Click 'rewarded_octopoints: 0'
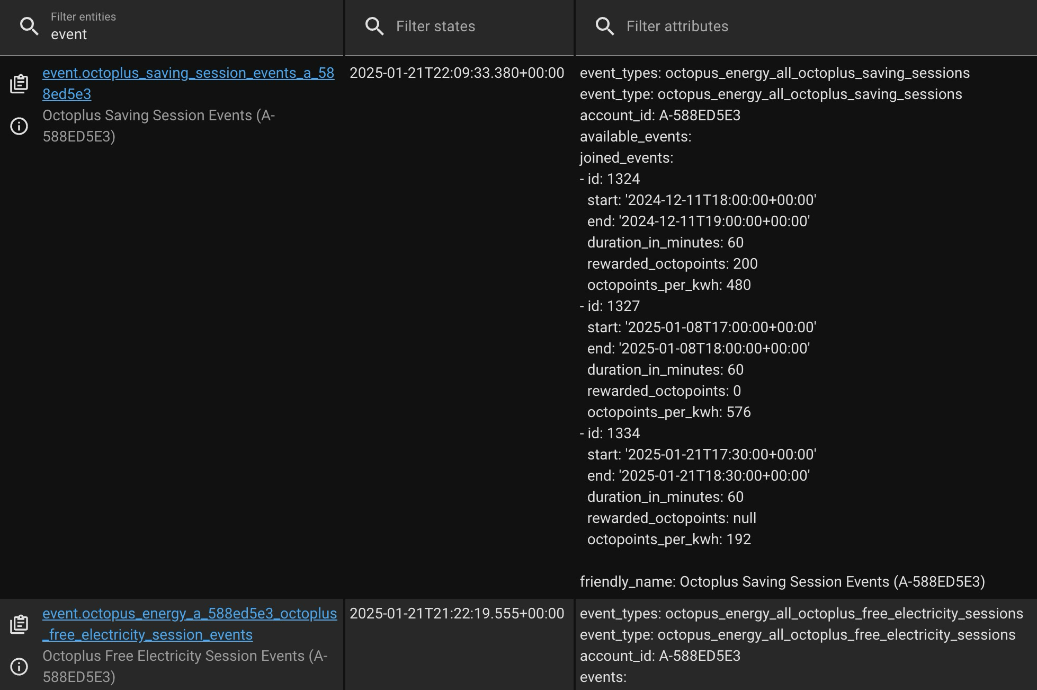The height and width of the screenshot is (690, 1037). click(664, 391)
